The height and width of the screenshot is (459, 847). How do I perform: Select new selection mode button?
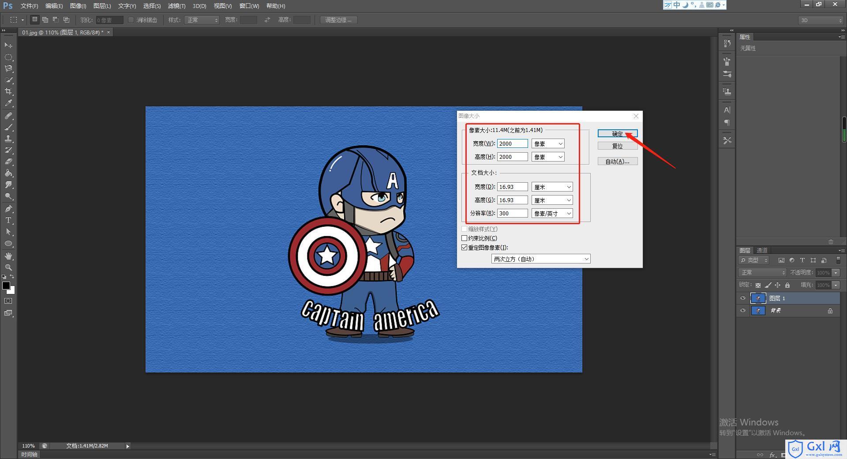click(x=35, y=19)
